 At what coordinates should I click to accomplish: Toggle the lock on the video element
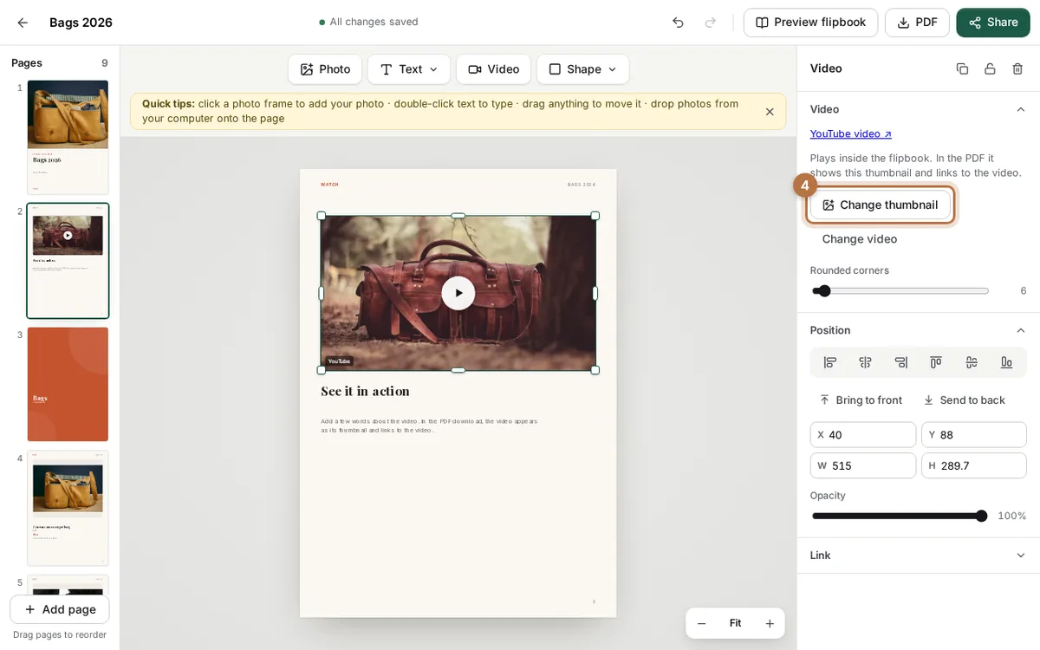[990, 68]
